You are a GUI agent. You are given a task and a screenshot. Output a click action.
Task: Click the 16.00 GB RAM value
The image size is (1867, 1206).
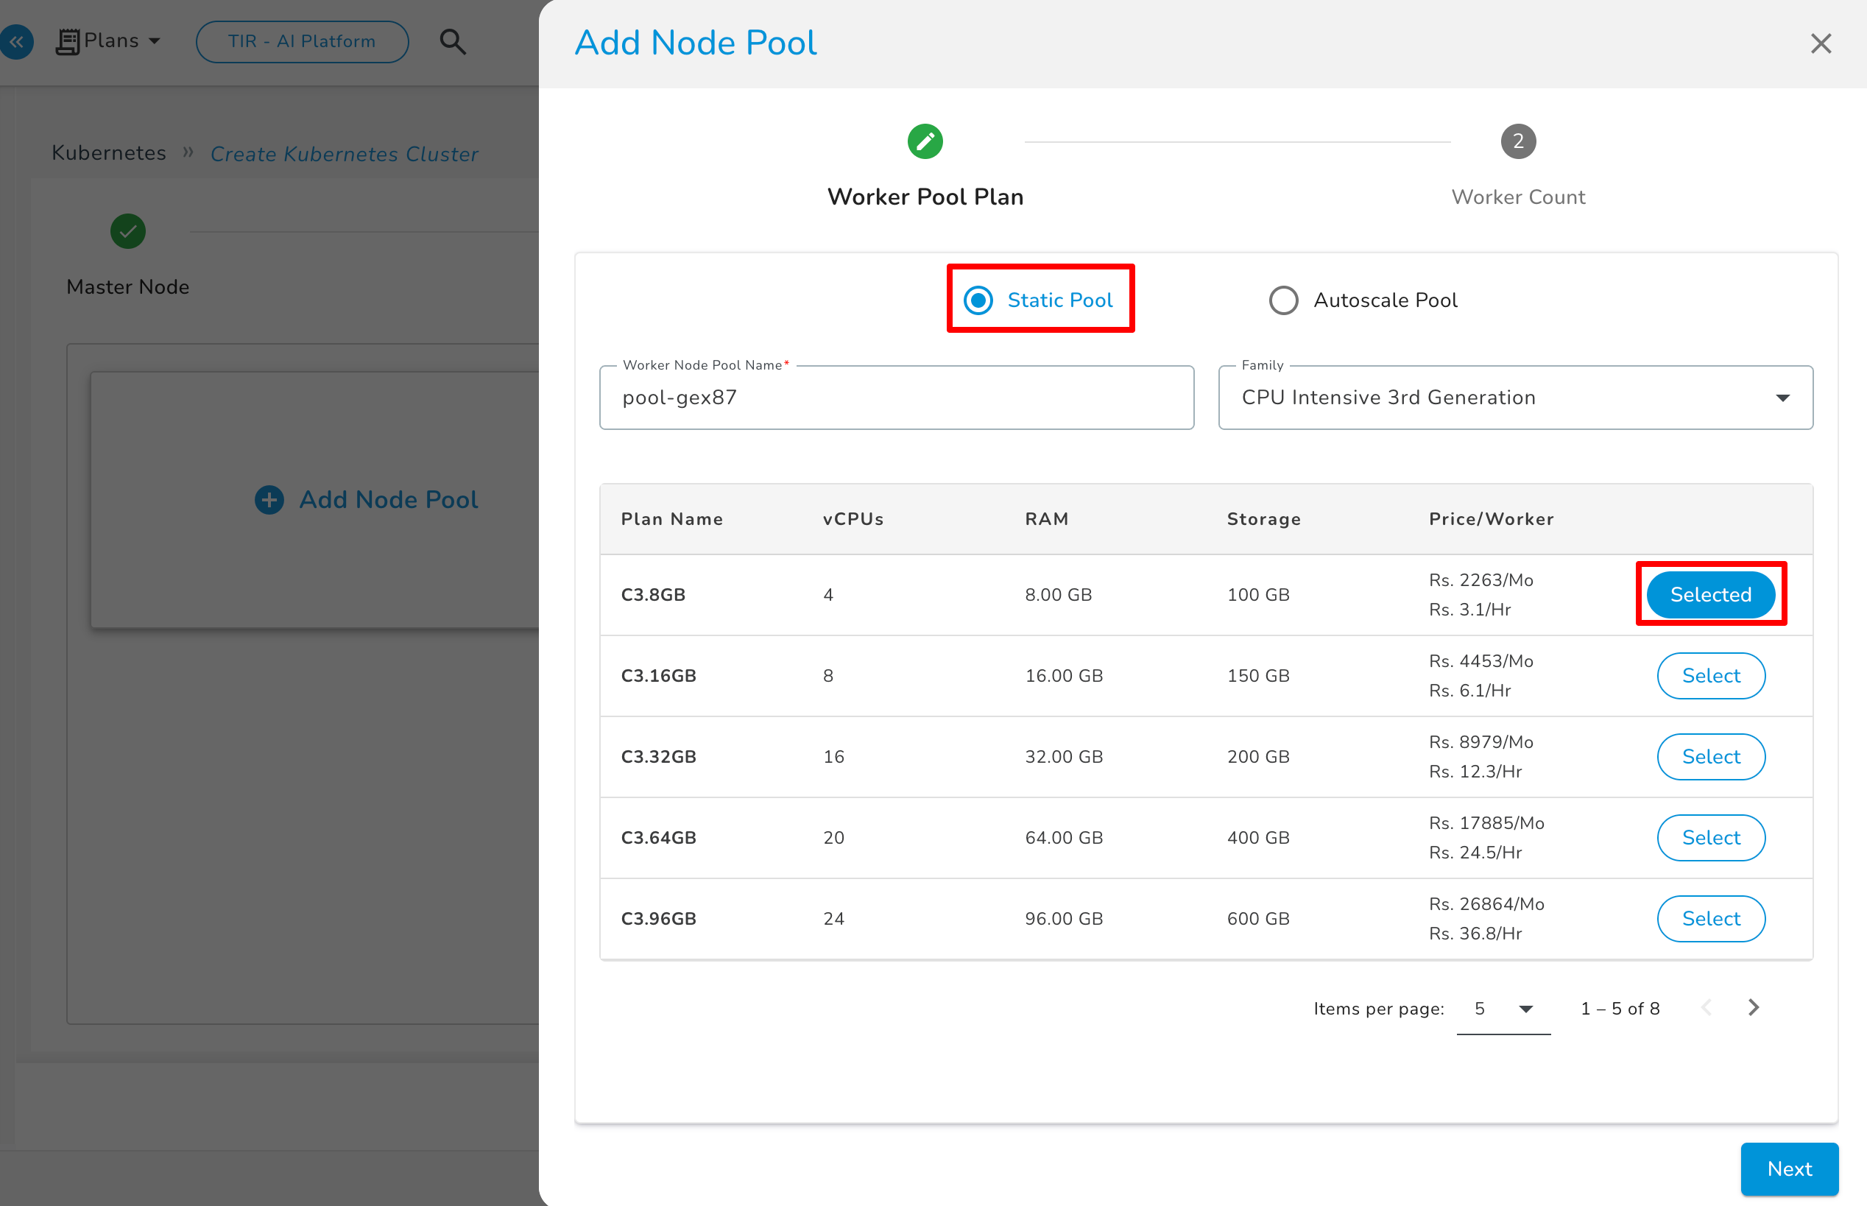(x=1064, y=676)
